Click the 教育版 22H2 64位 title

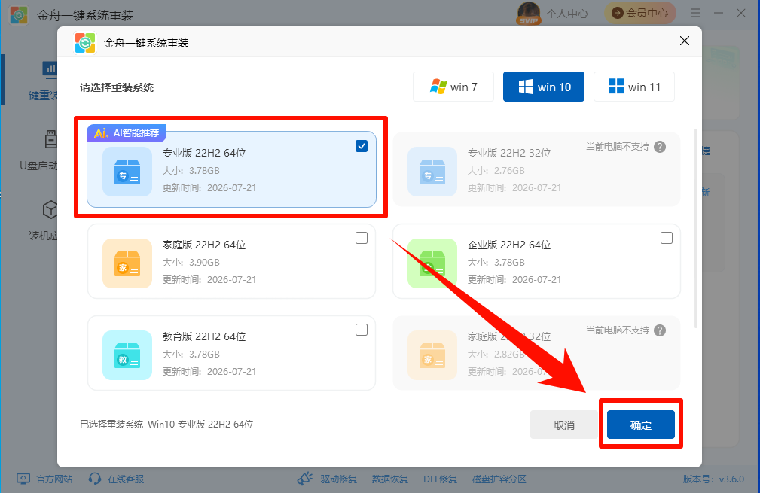[x=204, y=336]
